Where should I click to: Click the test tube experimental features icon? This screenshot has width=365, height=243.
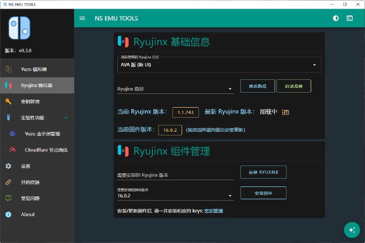pos(8,118)
